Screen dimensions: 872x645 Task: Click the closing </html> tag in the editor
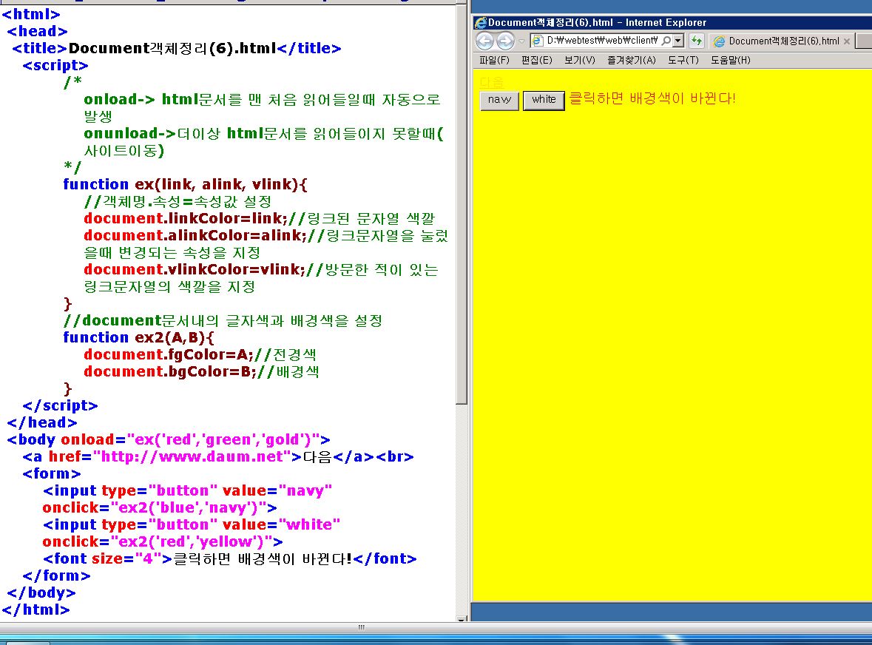[36, 610]
